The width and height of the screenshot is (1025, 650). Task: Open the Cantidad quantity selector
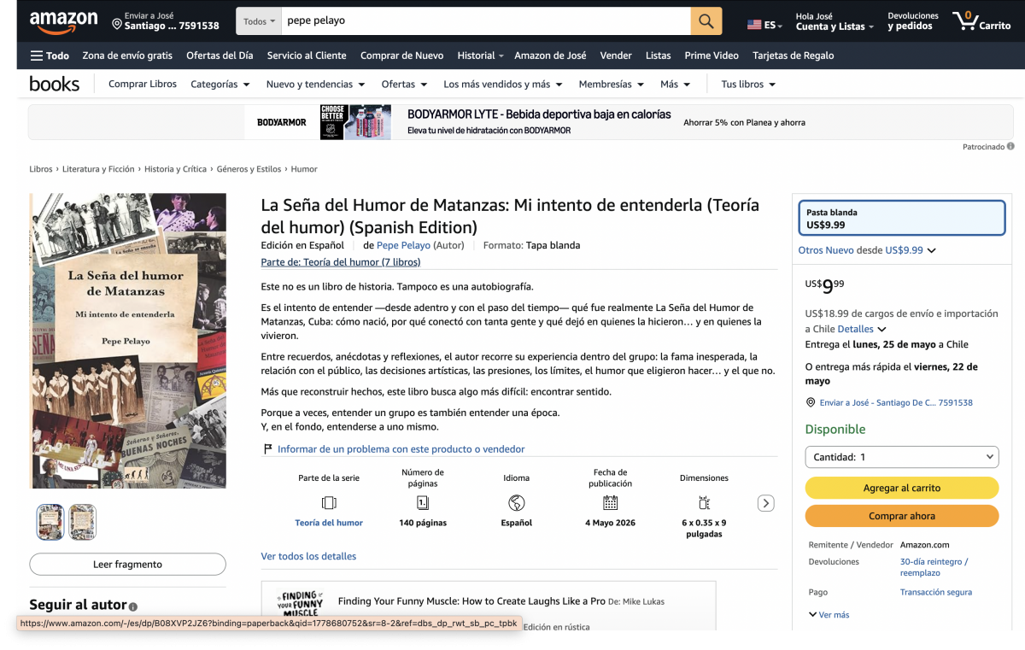901,457
